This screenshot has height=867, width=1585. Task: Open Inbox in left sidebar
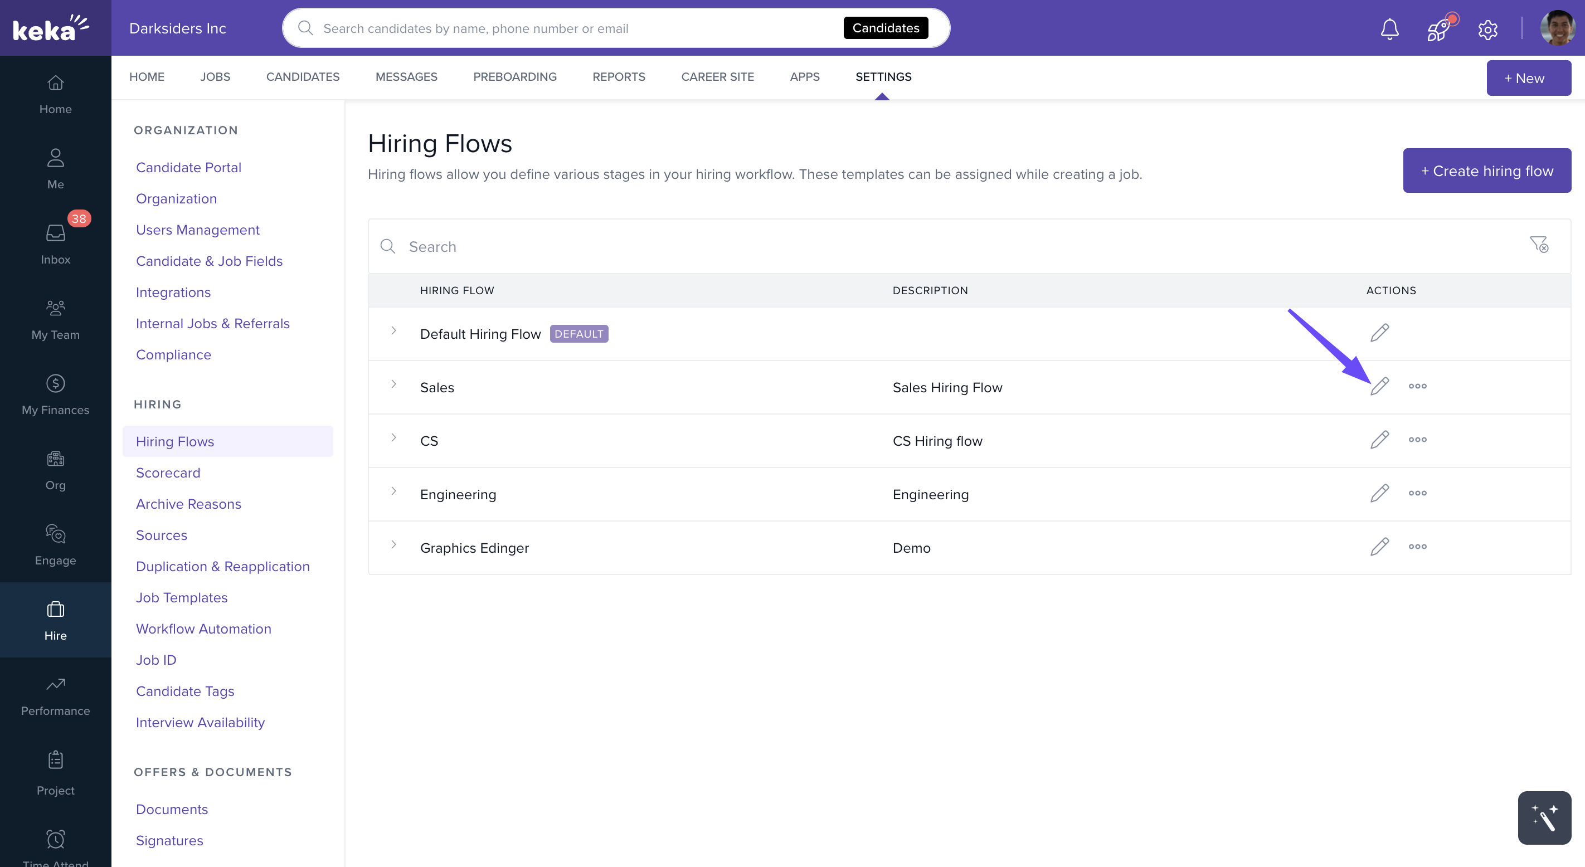[55, 243]
